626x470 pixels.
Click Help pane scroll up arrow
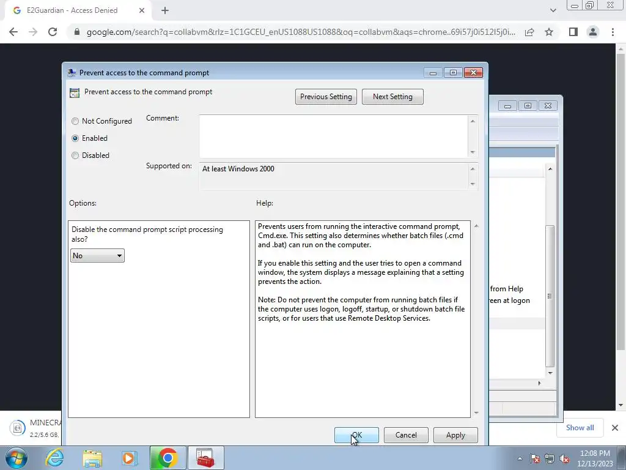[476, 226]
